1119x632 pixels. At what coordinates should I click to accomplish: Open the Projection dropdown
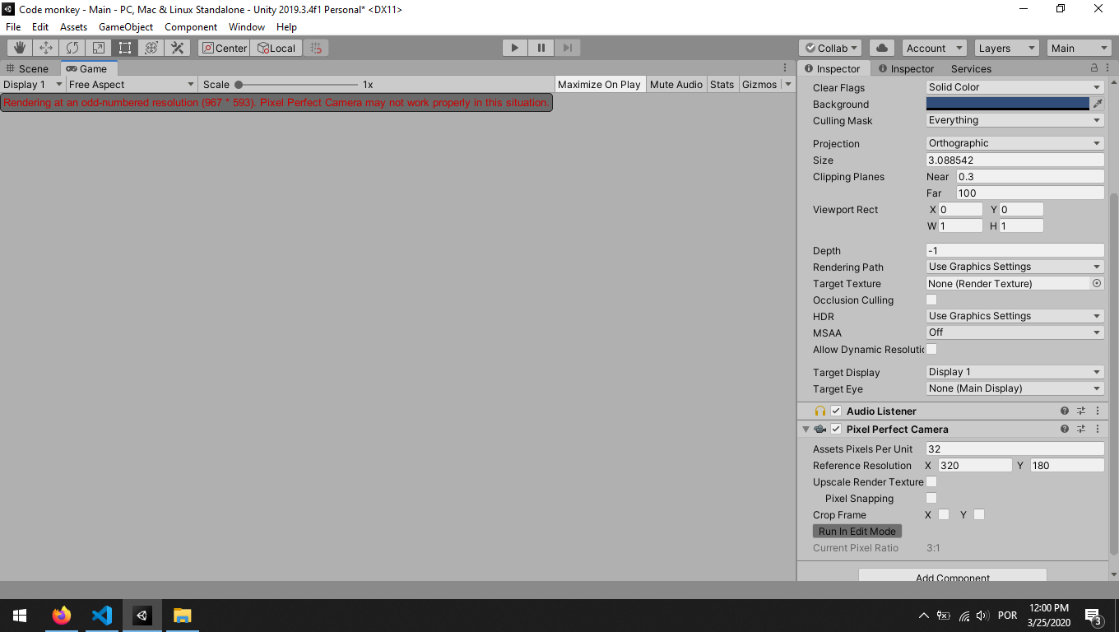1014,142
